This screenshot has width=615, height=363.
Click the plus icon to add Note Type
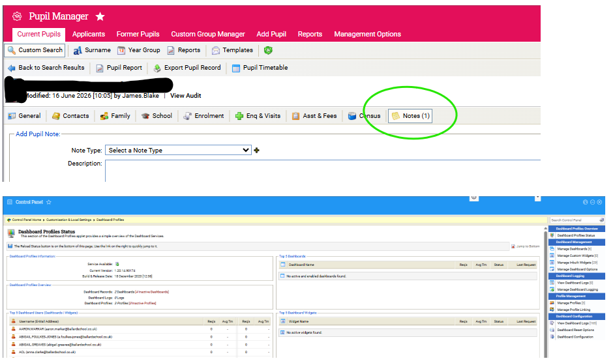tap(256, 150)
